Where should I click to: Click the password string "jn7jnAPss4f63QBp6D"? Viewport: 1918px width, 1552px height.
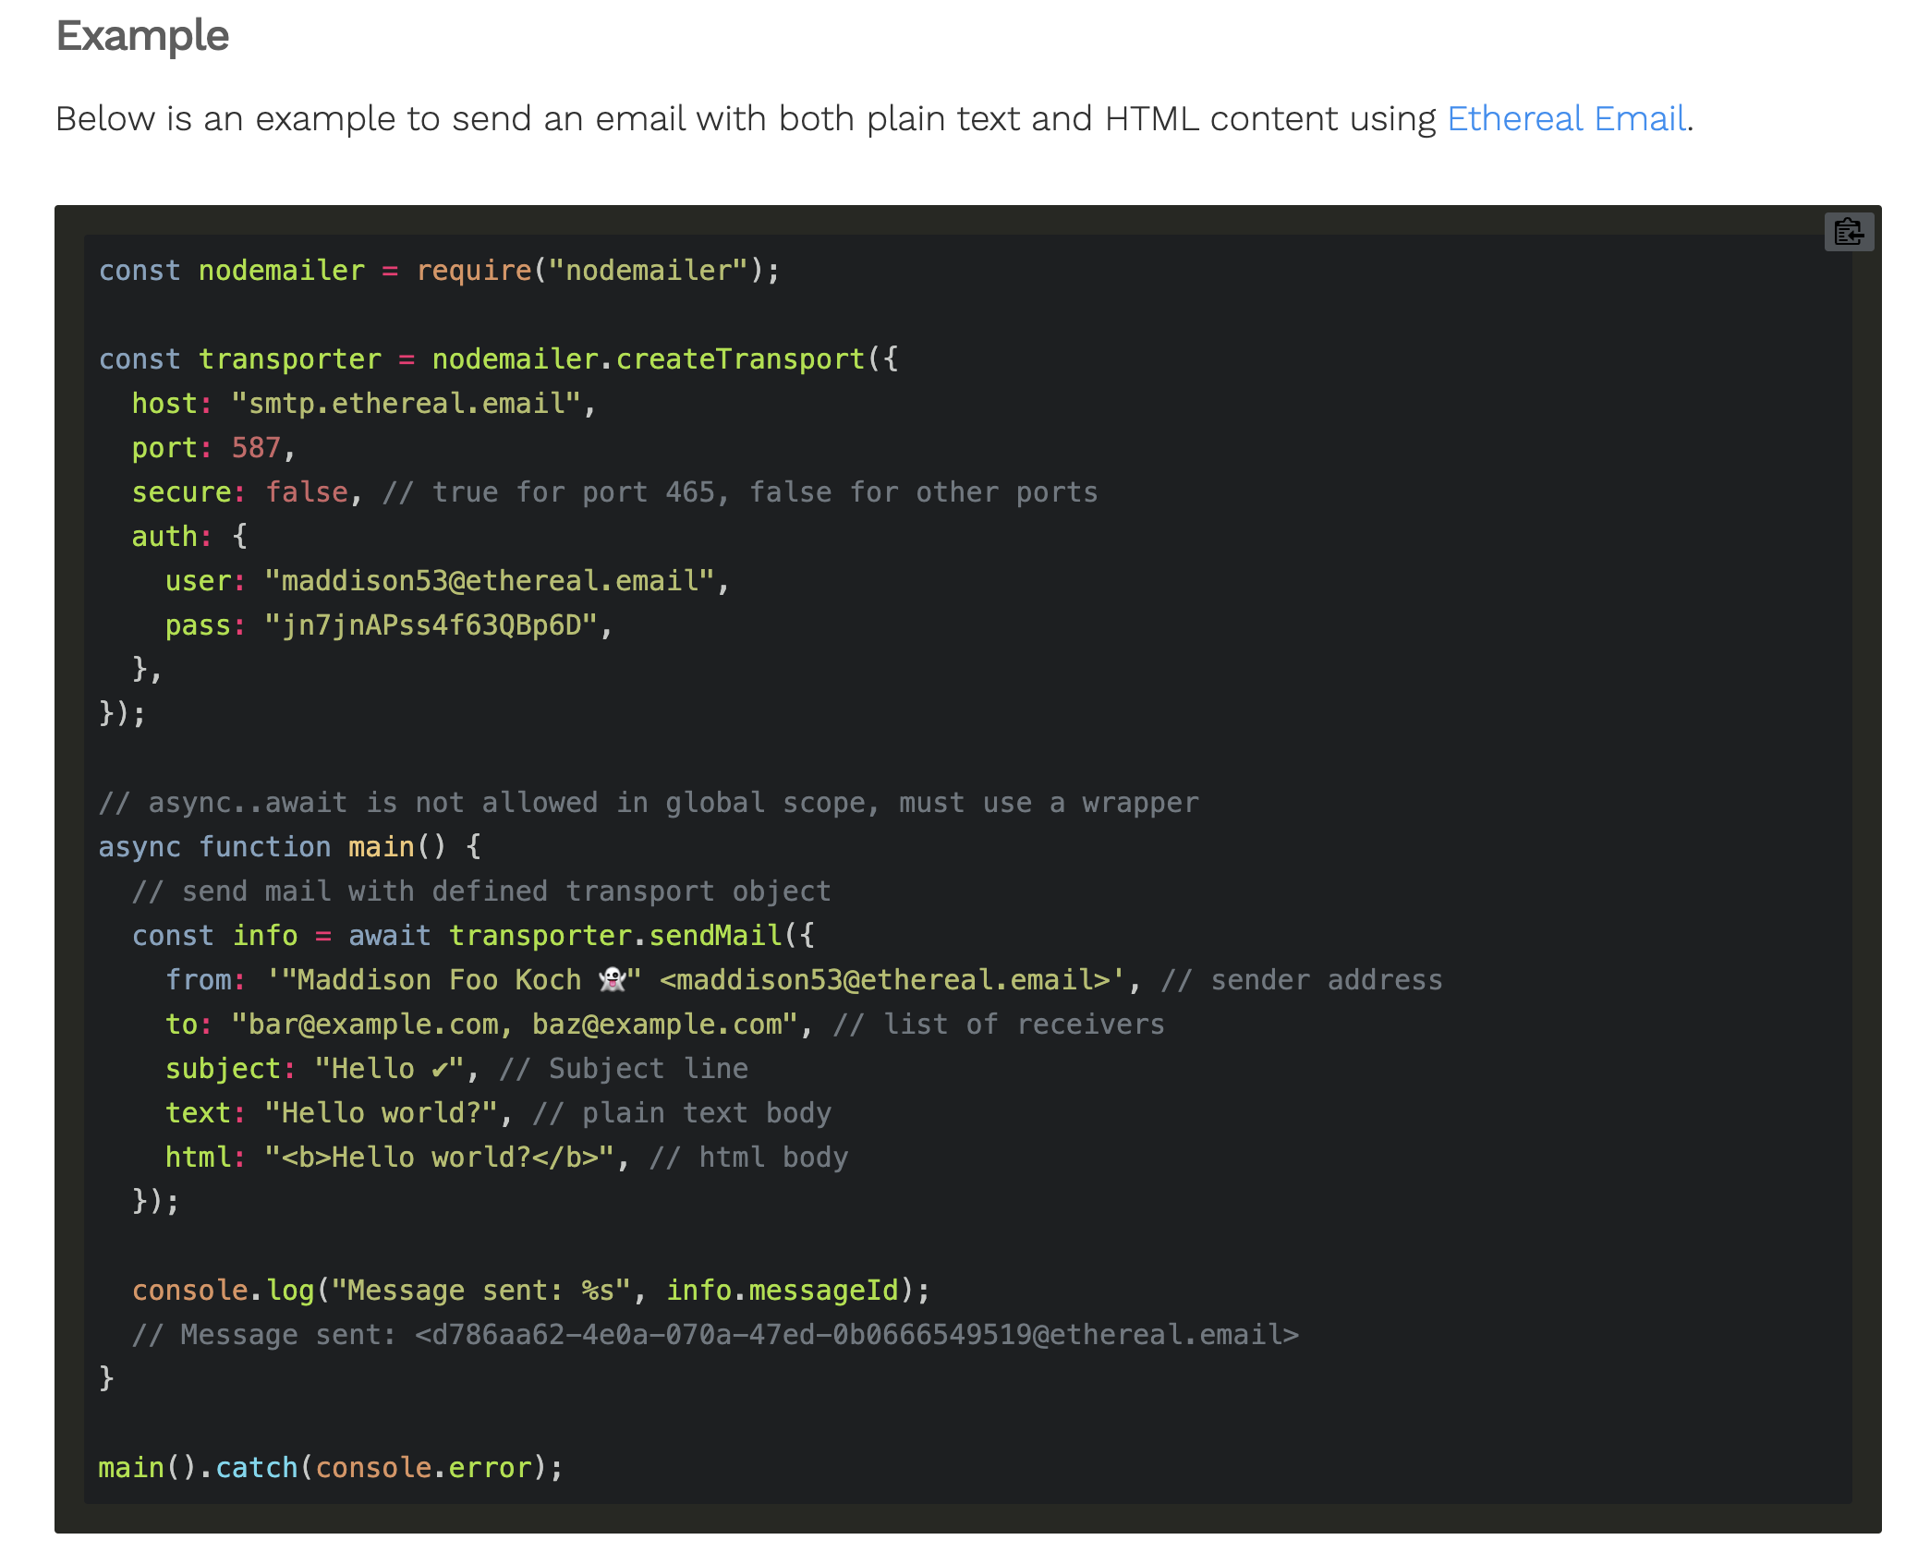point(431,625)
